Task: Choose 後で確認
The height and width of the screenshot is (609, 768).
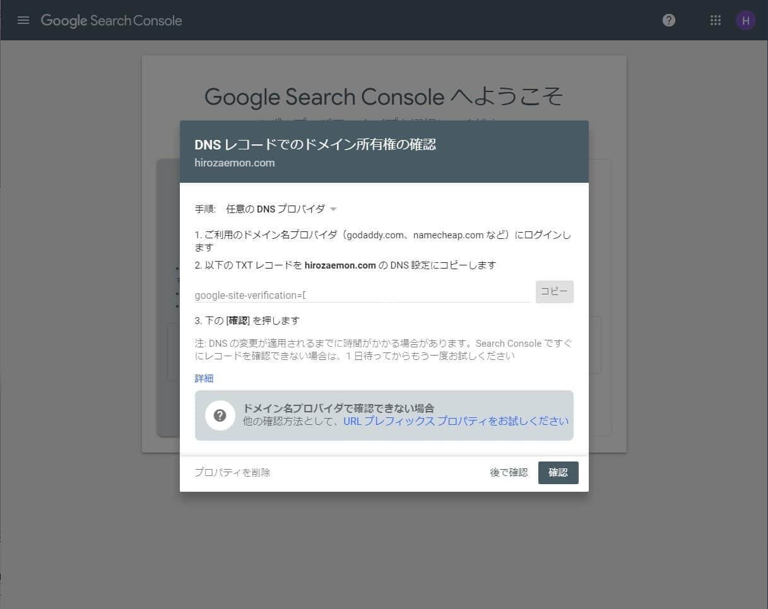Action: 509,472
